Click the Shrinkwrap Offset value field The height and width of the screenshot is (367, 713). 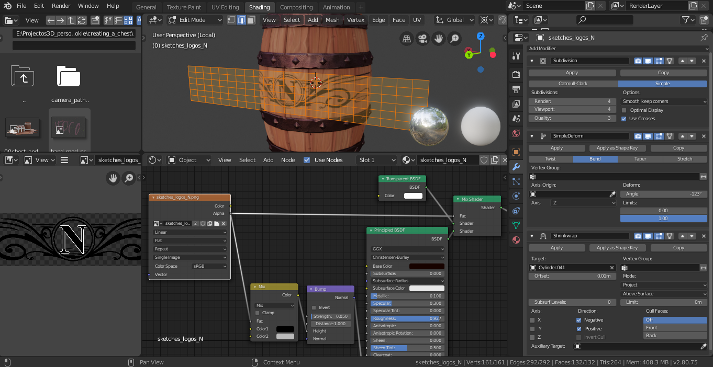[x=572, y=276]
